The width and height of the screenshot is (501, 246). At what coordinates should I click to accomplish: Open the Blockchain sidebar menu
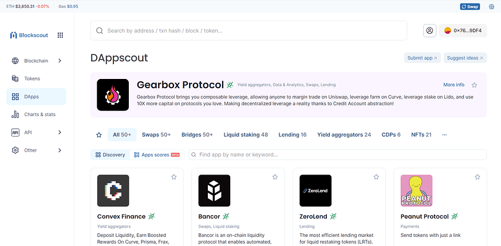36,61
